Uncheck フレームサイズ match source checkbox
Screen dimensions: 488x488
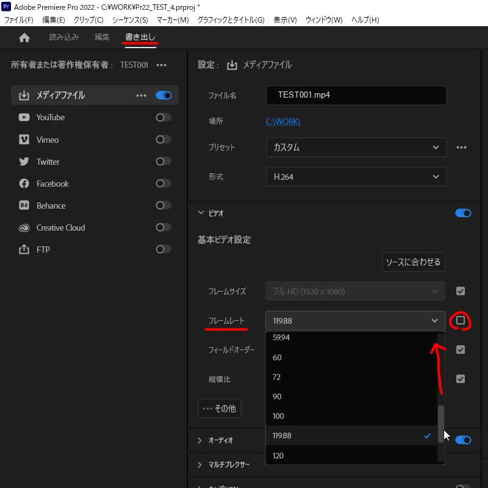coord(461,292)
